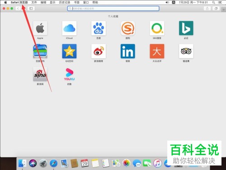This screenshot has width=226, height=170.
Task: Open the 历史记录 menu
Action: 65,2
